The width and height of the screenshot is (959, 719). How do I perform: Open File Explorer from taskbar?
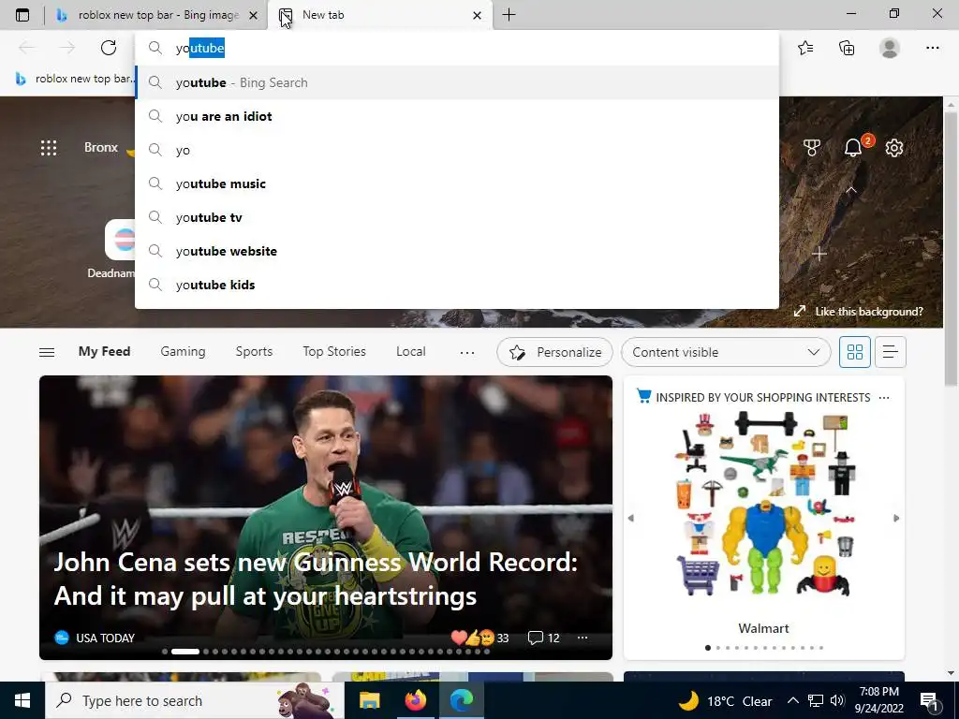369,700
